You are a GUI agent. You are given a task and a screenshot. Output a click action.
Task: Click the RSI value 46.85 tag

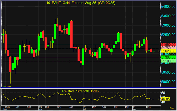pyautogui.click(x=166, y=99)
